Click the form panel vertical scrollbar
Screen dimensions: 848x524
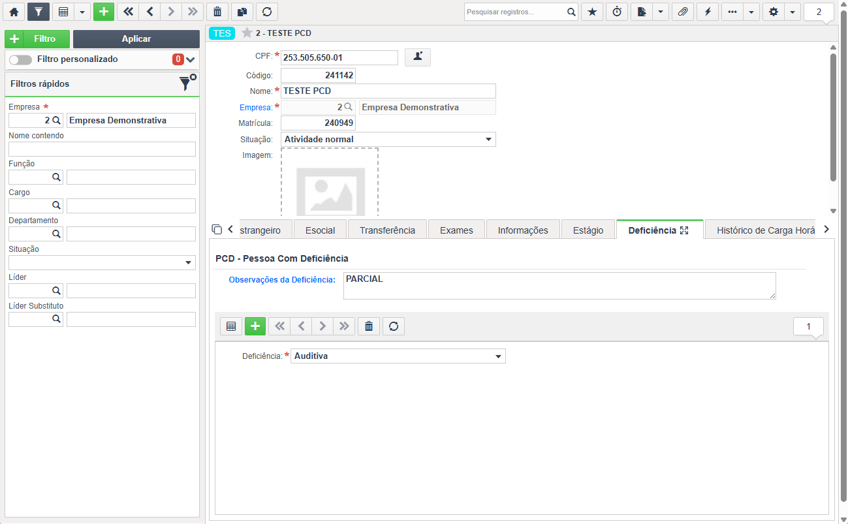(833, 117)
